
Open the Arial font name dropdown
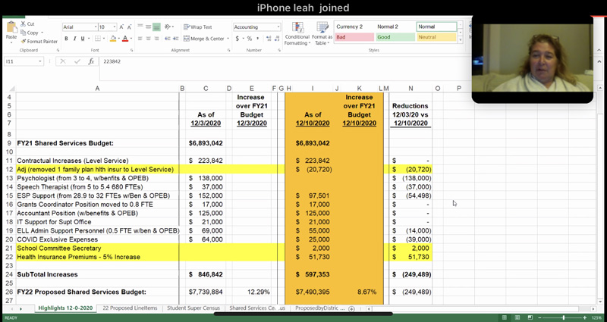pyautogui.click(x=96, y=27)
